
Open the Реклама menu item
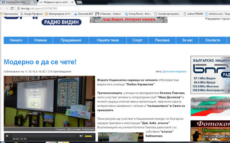pyautogui.click(x=162, y=40)
